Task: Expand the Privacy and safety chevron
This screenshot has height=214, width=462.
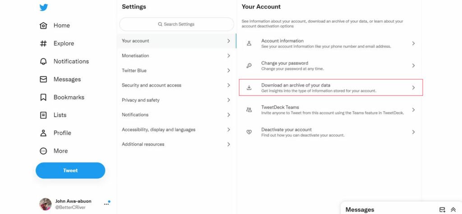Action: (x=229, y=100)
